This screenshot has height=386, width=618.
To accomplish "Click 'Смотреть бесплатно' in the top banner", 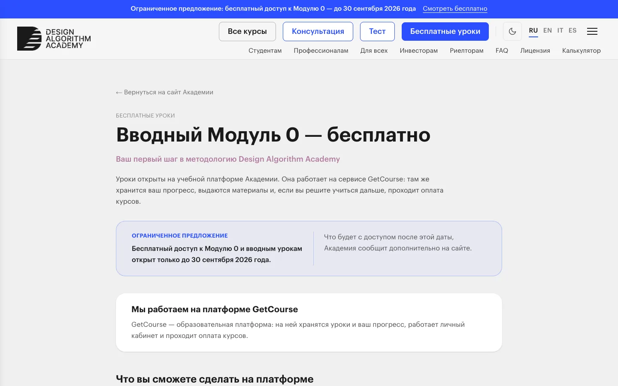I will 455,9.
